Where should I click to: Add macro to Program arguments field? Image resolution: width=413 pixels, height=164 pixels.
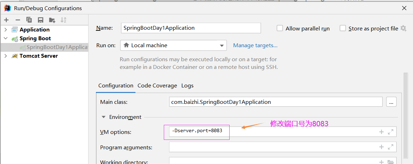(x=381, y=147)
